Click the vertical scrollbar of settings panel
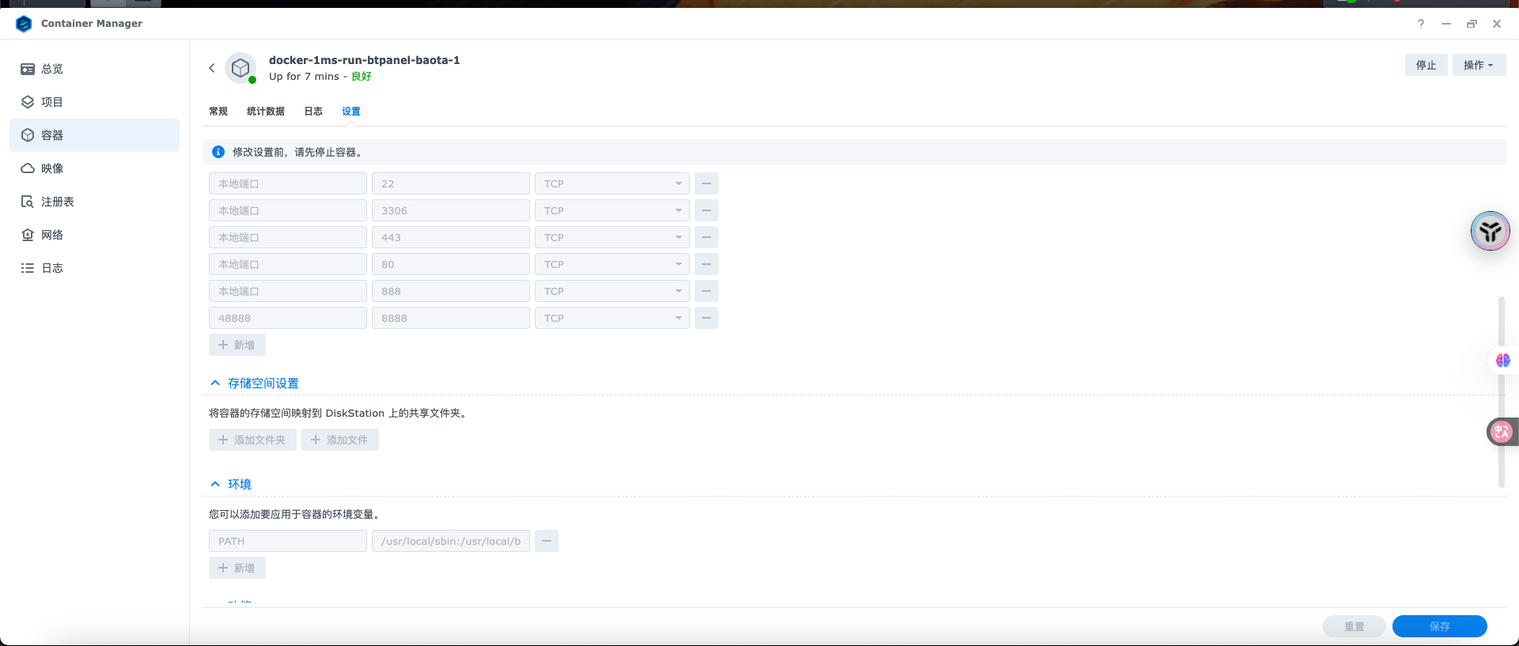The image size is (1519, 646). (x=1501, y=391)
